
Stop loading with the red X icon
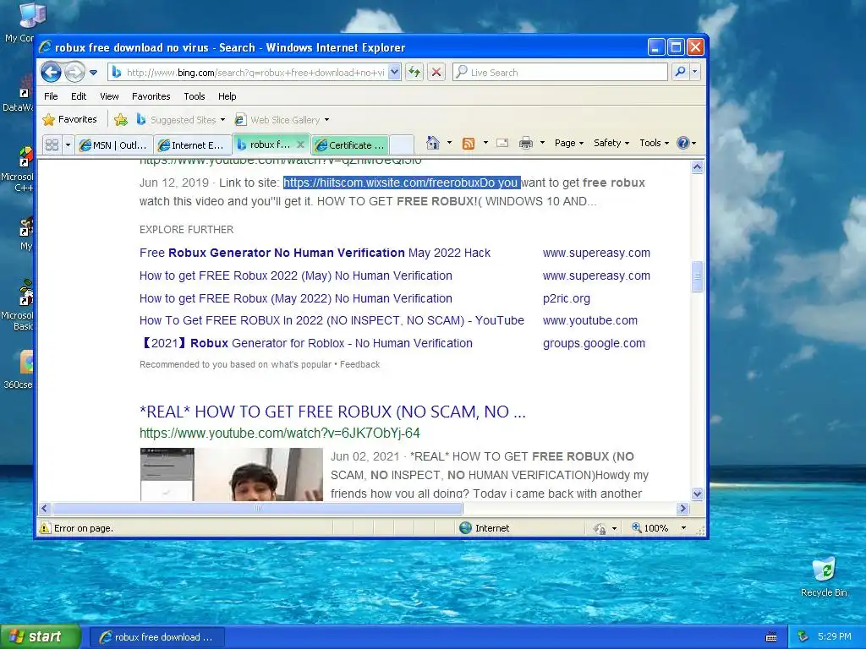436,73
